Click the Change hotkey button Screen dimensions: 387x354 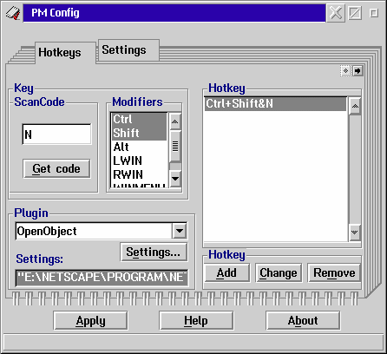coord(279,272)
